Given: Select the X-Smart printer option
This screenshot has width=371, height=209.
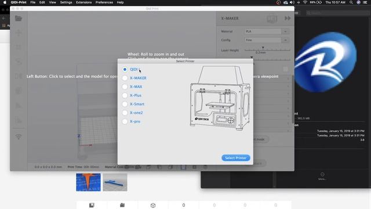Looking at the screenshot, I should pyautogui.click(x=125, y=104).
